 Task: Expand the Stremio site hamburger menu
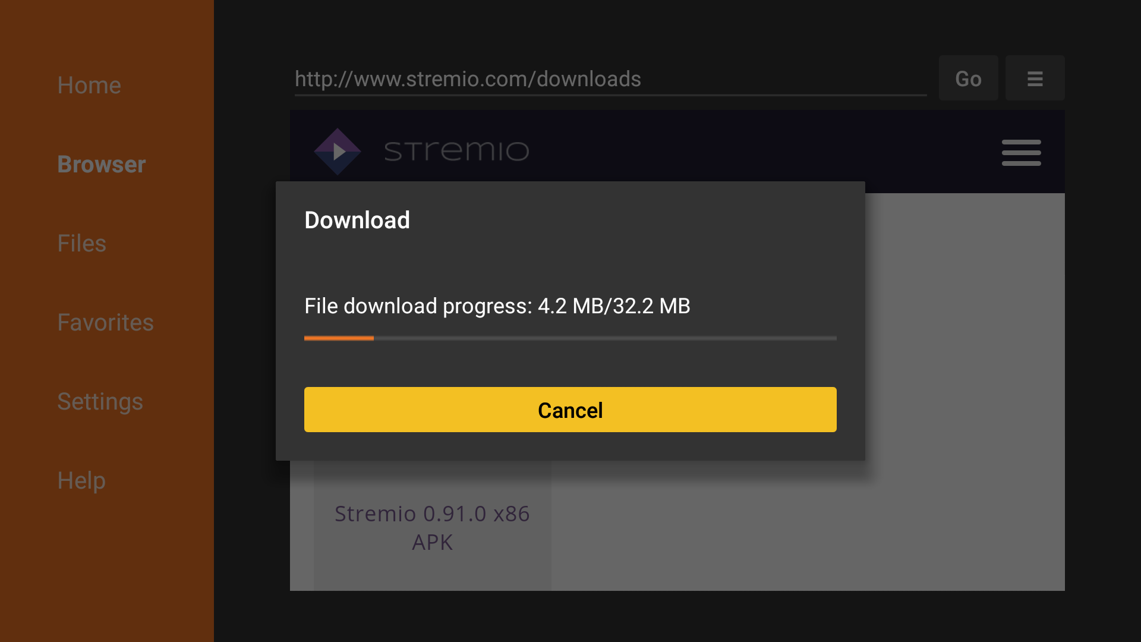(1021, 153)
